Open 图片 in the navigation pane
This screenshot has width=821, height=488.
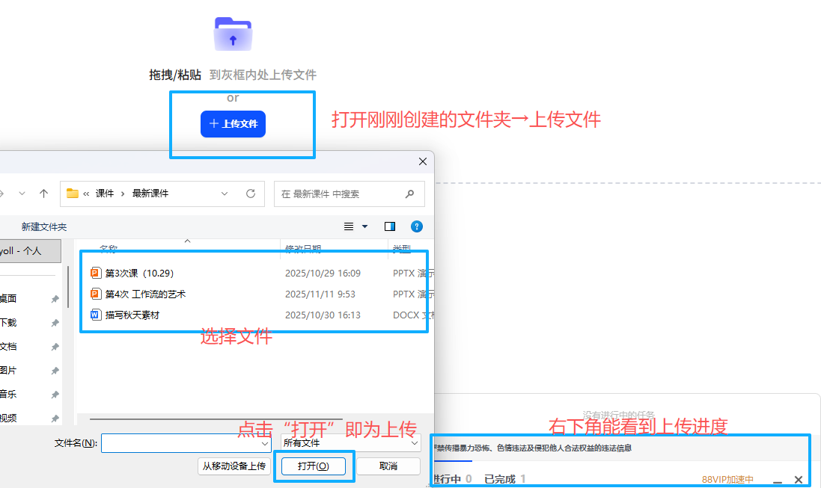8,371
